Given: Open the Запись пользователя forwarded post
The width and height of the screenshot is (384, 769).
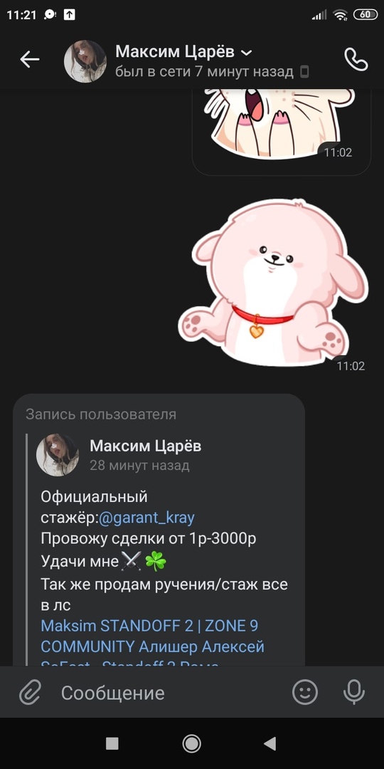Looking at the screenshot, I should tap(159, 530).
